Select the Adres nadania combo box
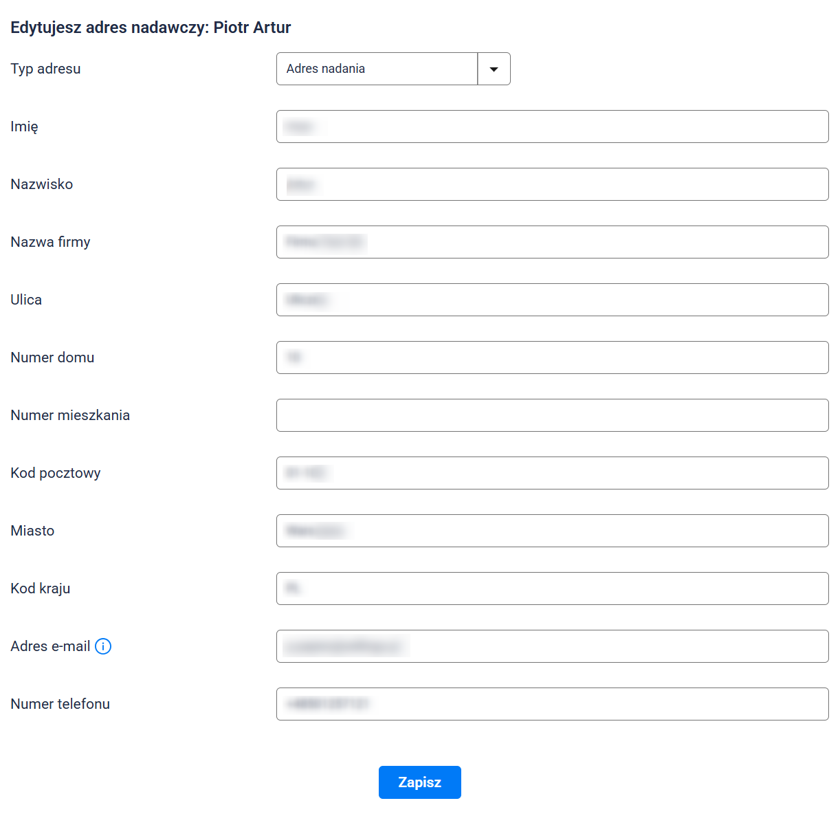This screenshot has height=814, width=840. pos(377,69)
